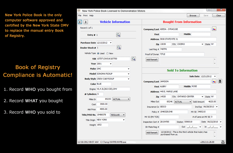
Task: Open Ins Exp date dropdown
Action: [x=217, y=107]
